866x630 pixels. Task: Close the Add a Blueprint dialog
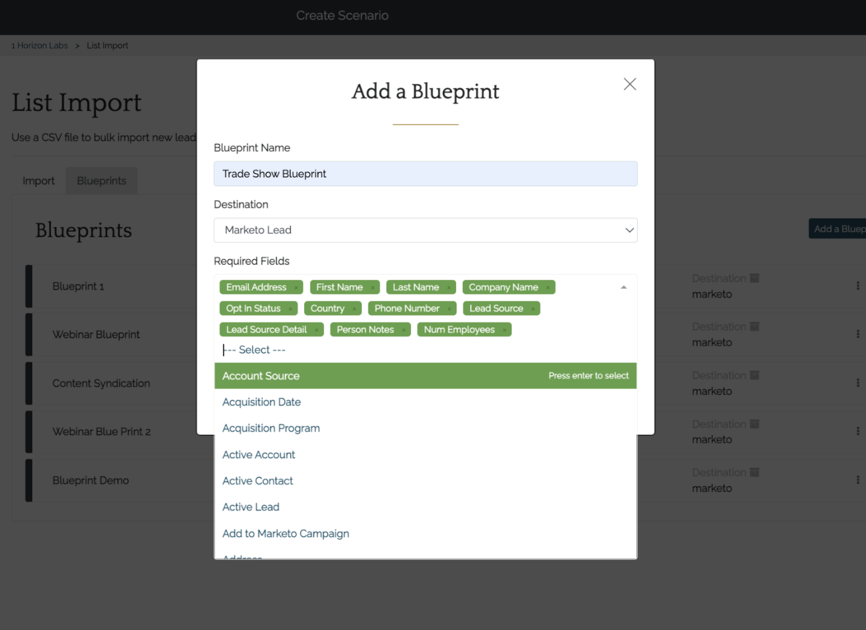[x=630, y=84]
